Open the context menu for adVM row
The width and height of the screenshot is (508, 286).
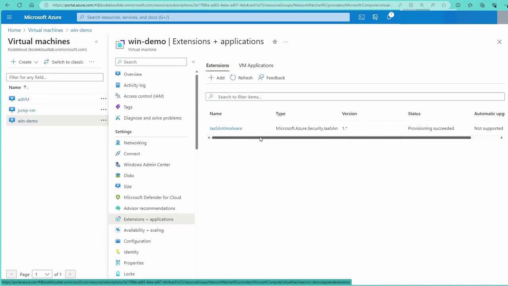[104, 99]
